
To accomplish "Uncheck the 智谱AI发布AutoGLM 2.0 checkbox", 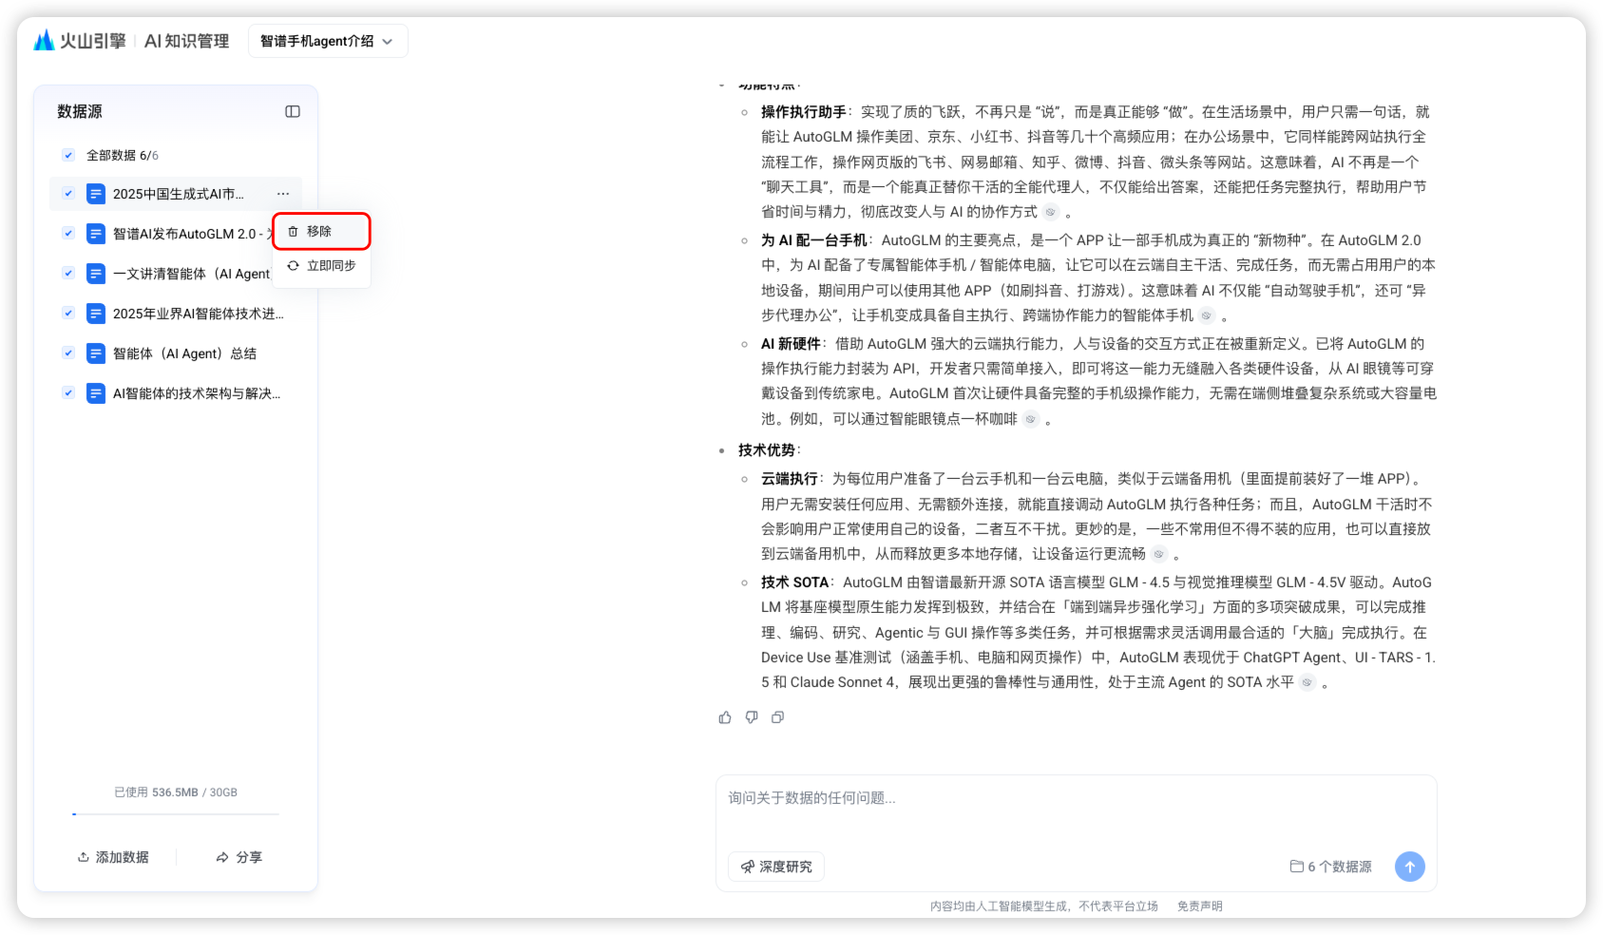I will point(68,234).
